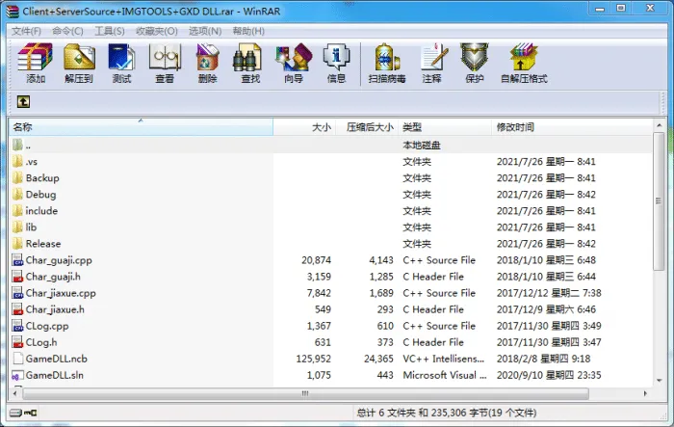Click the horizontal scrollbar right arrow
Image resolution: width=674 pixels, height=427 pixels.
[x=645, y=393]
